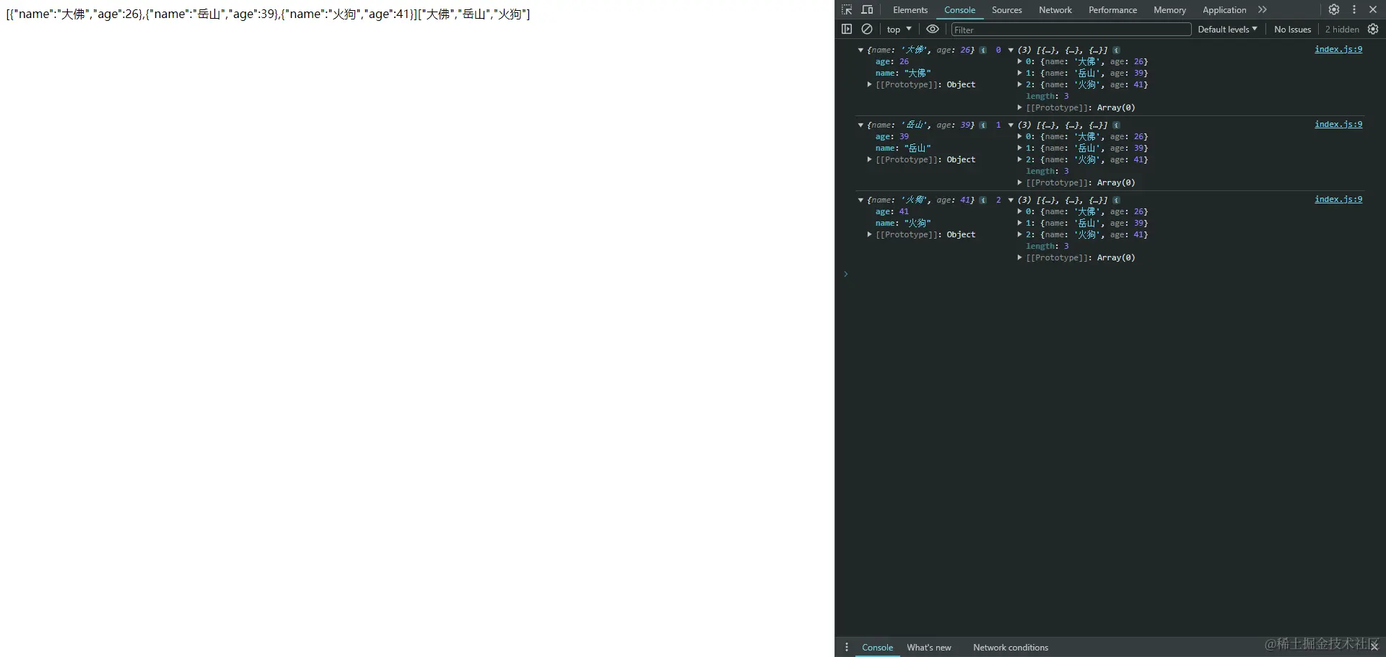Clear the console

(x=868, y=29)
